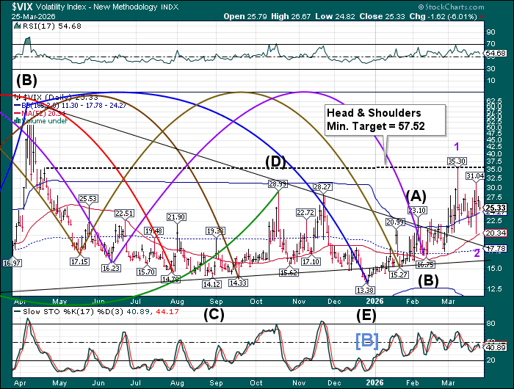Select the Head & Shoulders target annotation box
Viewport: 514px width, 389px height.
[385, 120]
